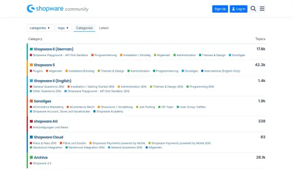
Task: Click the 17.8k topics count
Action: click(261, 49)
